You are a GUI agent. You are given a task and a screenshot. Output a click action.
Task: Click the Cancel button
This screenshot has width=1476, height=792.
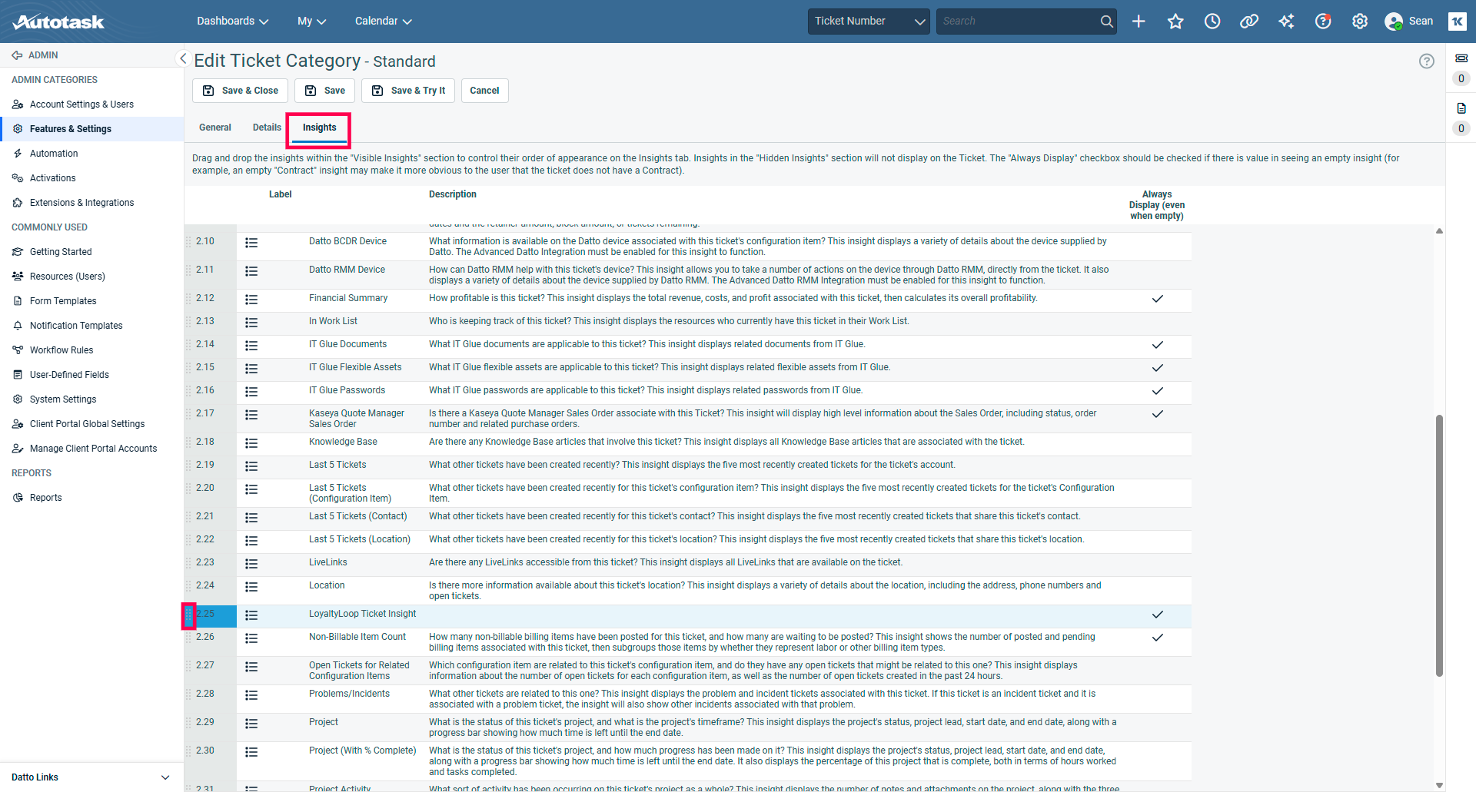click(x=484, y=91)
